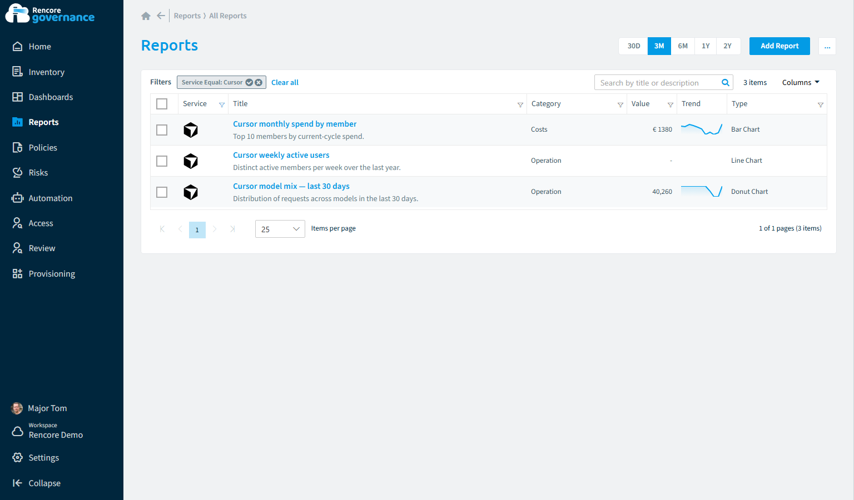Open Cursor monthly spend by member report

click(x=295, y=124)
